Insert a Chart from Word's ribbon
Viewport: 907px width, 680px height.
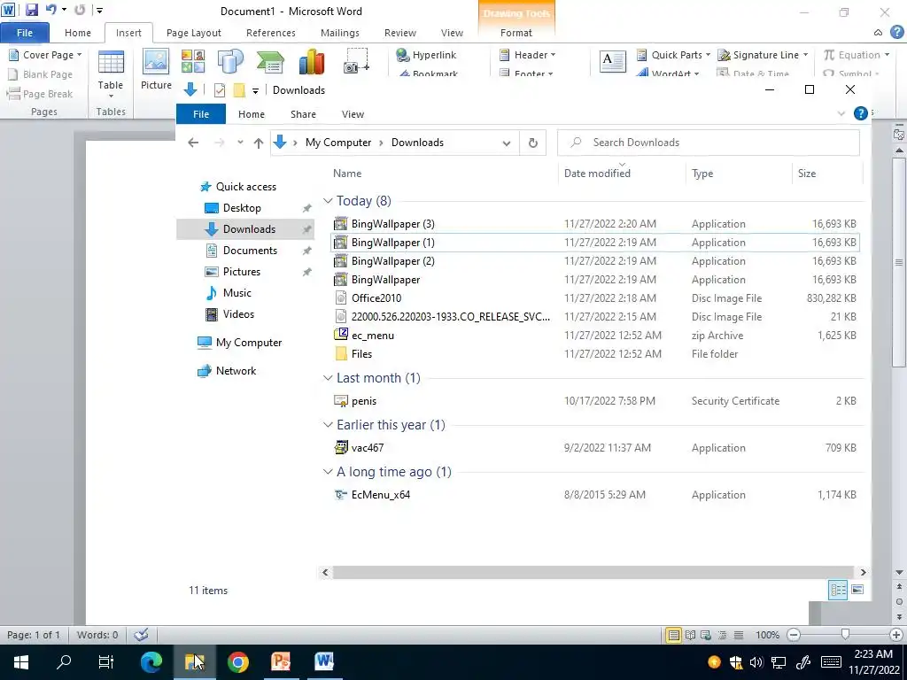pos(311,61)
